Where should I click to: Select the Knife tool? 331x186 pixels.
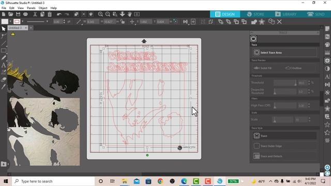coord(4,87)
